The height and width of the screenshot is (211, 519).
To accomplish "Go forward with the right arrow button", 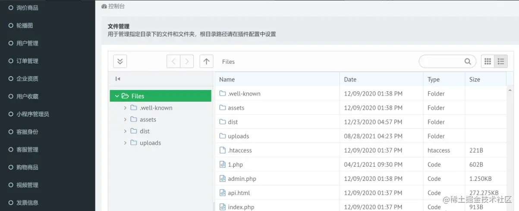I will (x=187, y=62).
